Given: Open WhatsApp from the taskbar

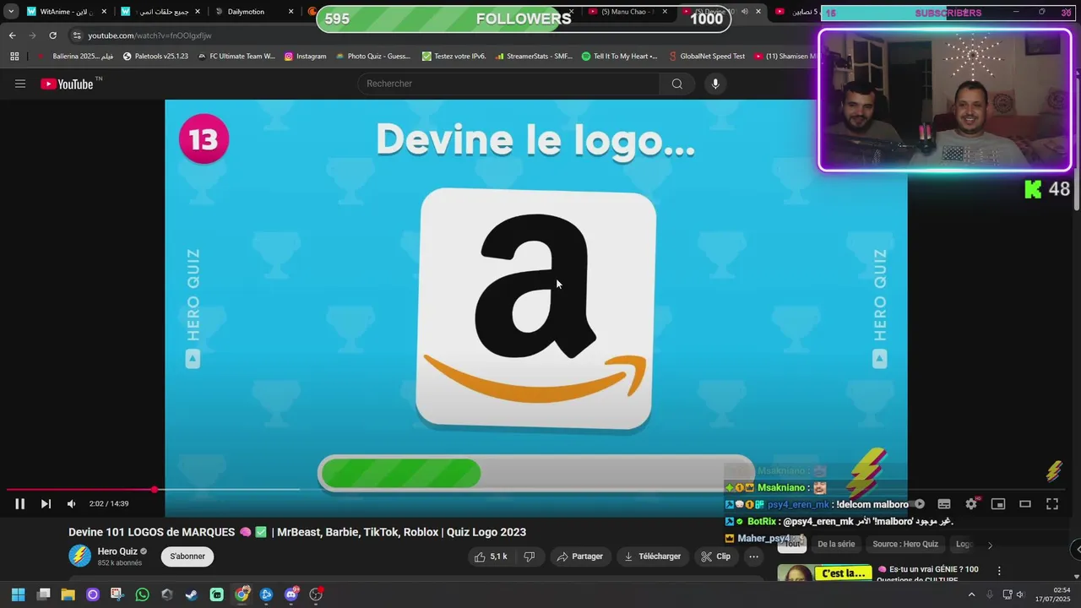Looking at the screenshot, I should pyautogui.click(x=142, y=594).
